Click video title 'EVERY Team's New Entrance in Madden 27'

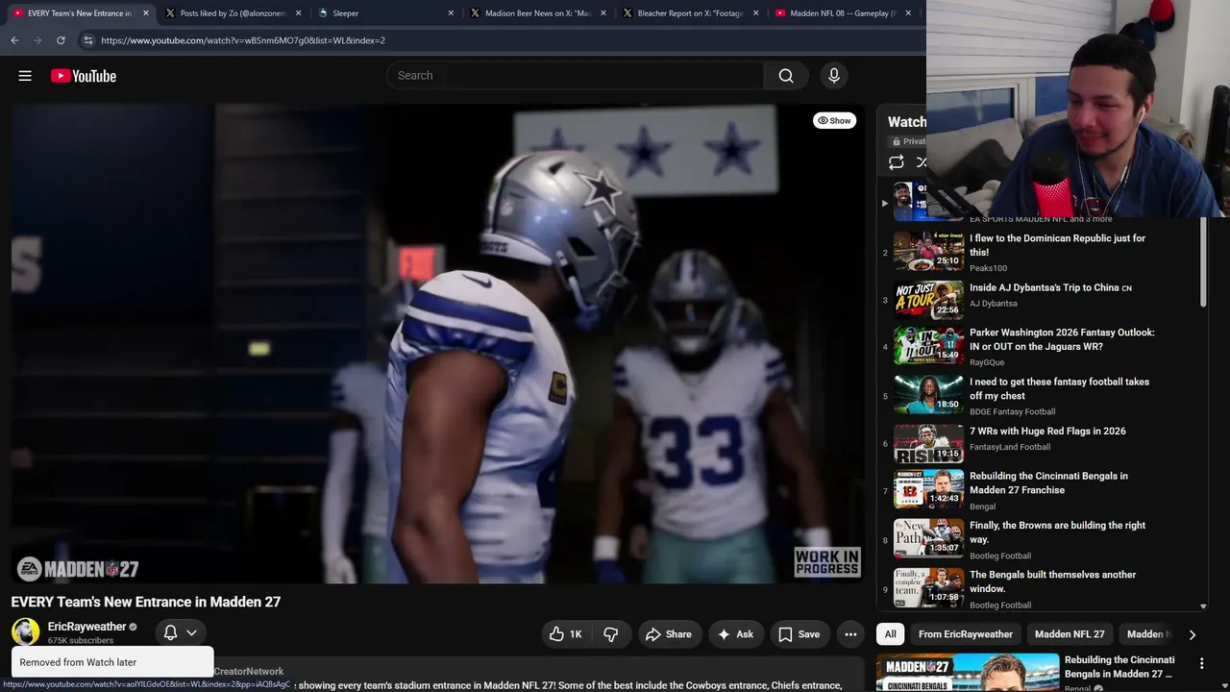(x=146, y=602)
